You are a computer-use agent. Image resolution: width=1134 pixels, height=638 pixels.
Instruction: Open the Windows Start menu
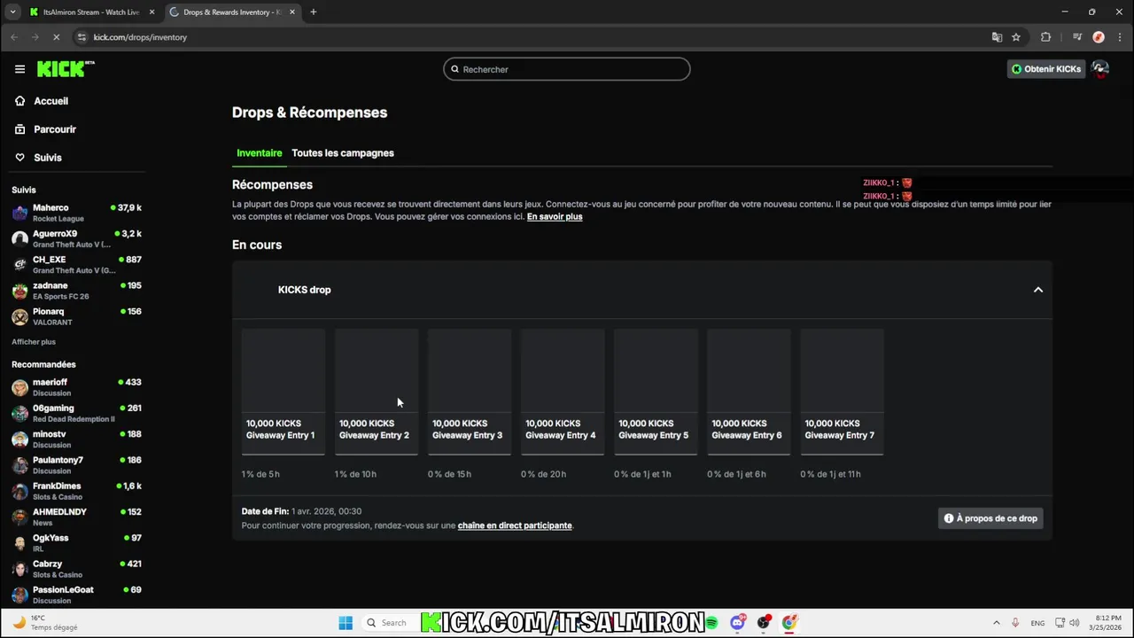click(x=346, y=622)
